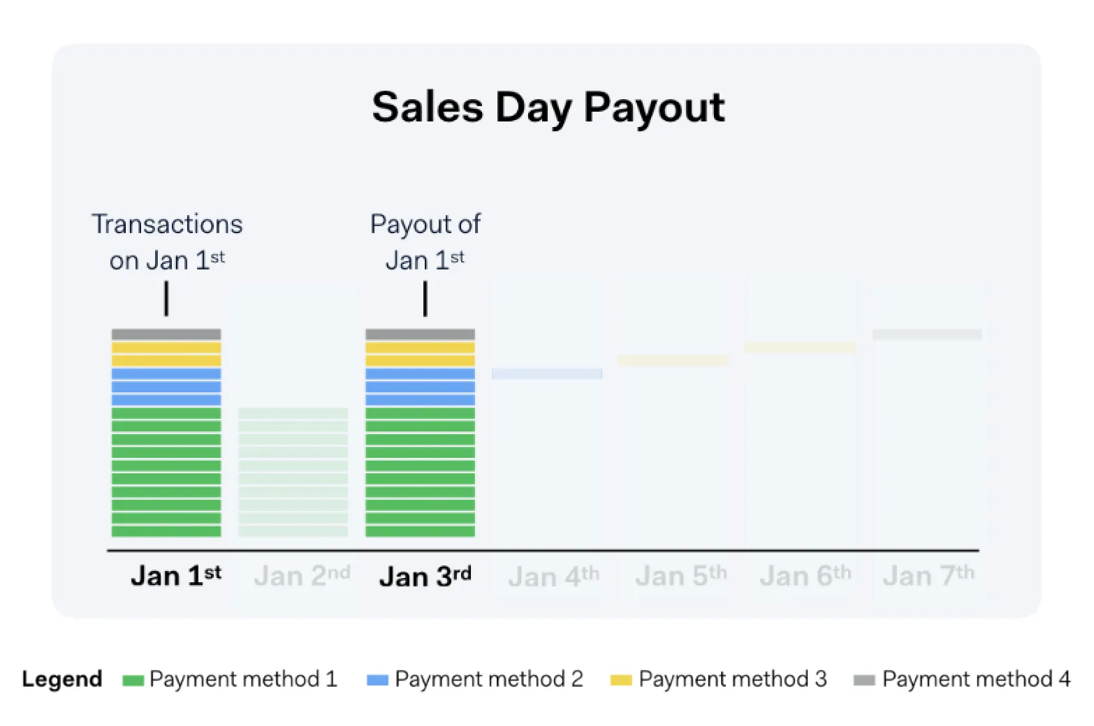Click the faded Jan 2nd axis label
The image size is (1094, 726).
click(x=301, y=577)
